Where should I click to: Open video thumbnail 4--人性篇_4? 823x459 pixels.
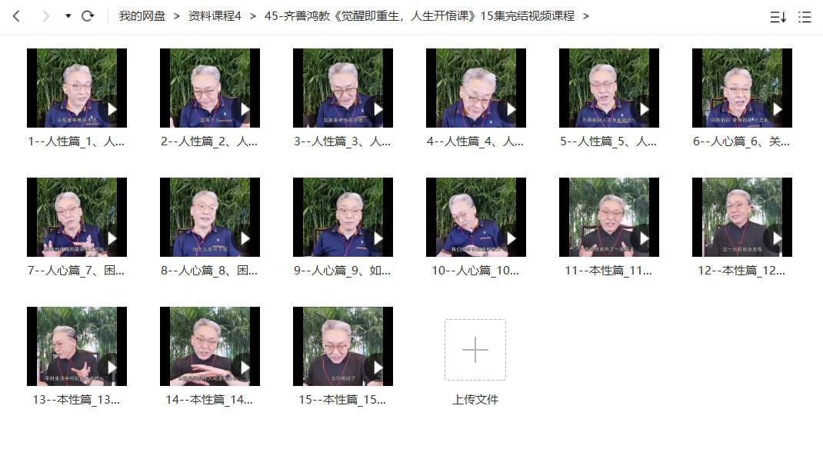pos(476,88)
